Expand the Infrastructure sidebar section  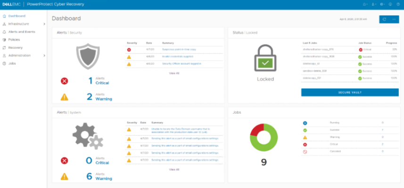(44, 23)
